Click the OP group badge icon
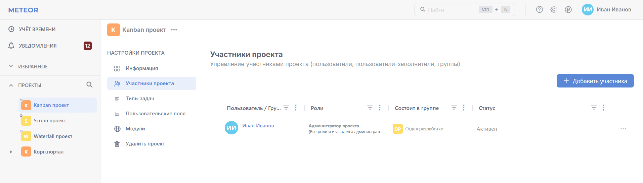This screenshot has width=643, height=183. coord(398,129)
